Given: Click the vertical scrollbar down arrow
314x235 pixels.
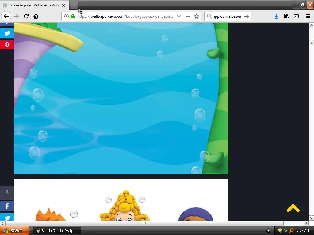Looking at the screenshot, I should click(311, 218).
